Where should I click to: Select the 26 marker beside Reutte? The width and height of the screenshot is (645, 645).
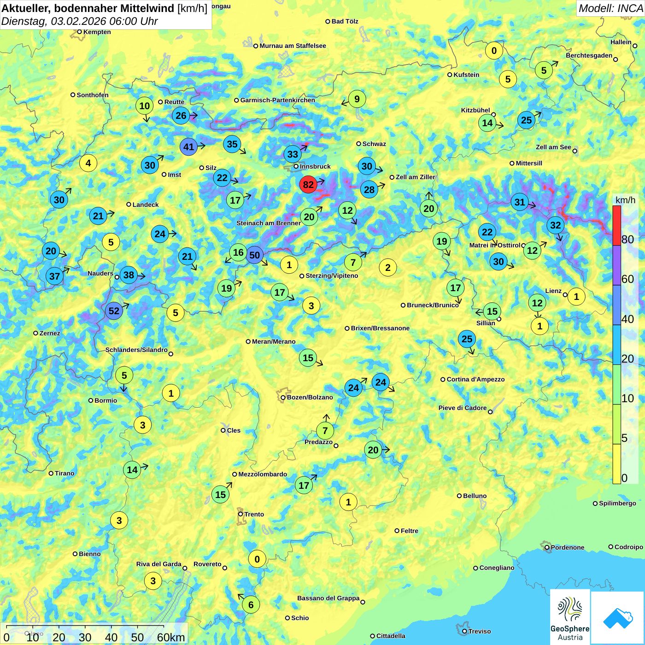click(181, 116)
